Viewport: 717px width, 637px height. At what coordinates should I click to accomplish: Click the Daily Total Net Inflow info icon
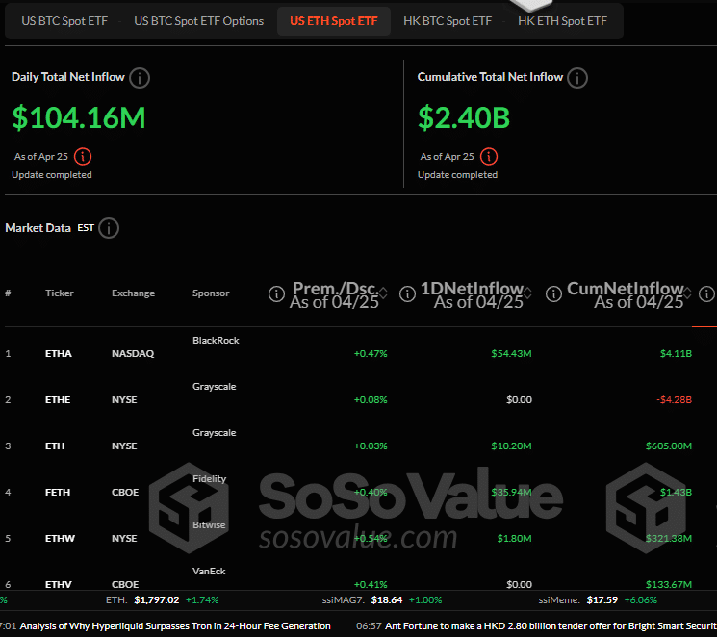click(140, 78)
